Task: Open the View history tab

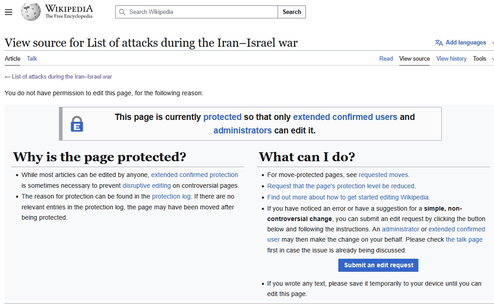Action: [451, 58]
